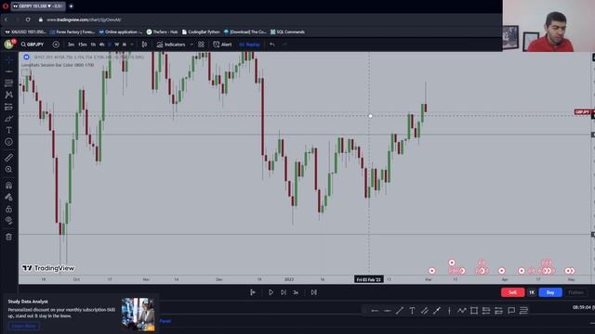Select the ruler measure tool
595x334 pixels.
point(8,158)
